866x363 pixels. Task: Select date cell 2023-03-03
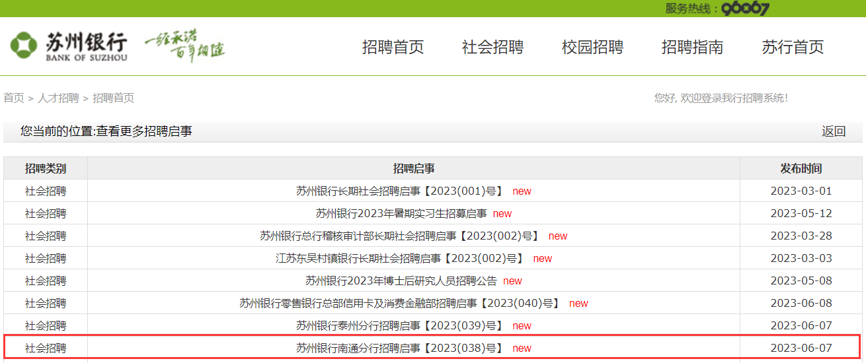(x=801, y=258)
